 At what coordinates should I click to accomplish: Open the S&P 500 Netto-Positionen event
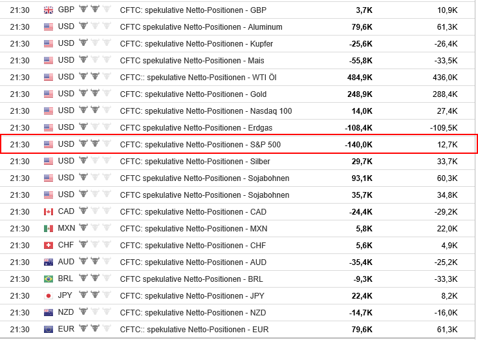point(200,144)
